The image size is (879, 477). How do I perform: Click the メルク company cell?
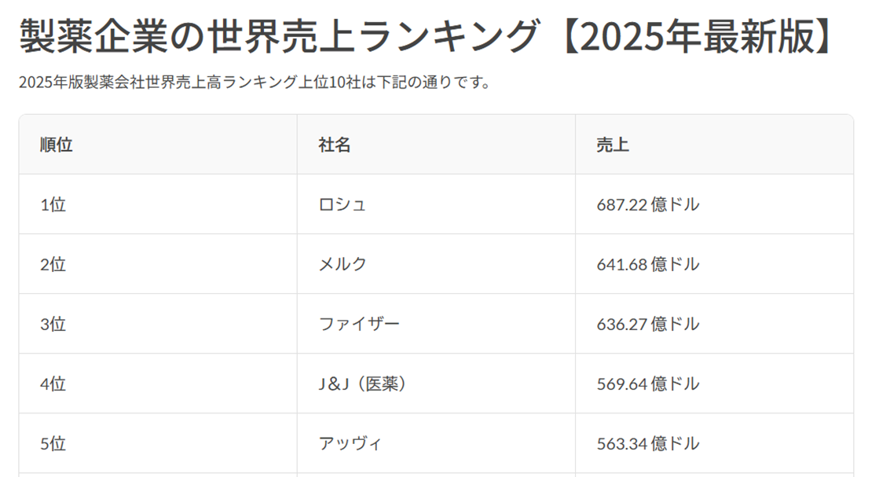click(x=342, y=264)
